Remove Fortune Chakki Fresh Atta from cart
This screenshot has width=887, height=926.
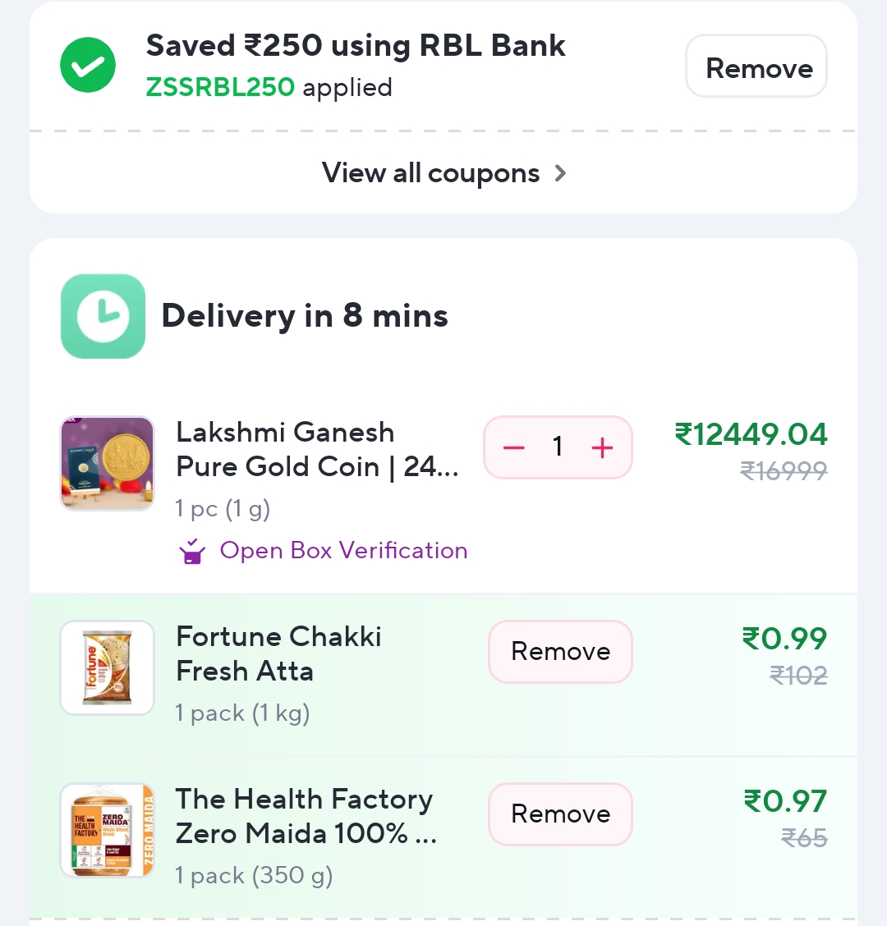click(560, 651)
